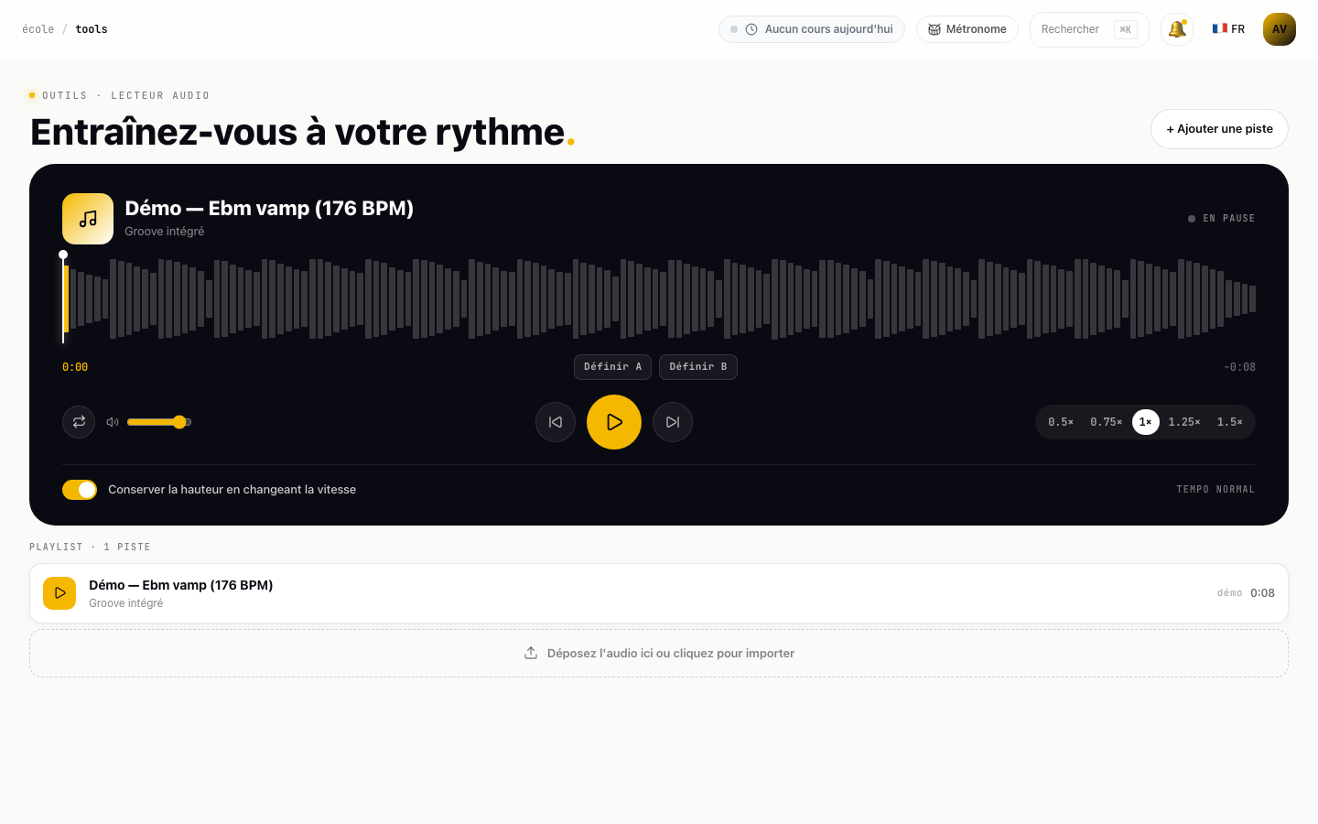Click Définir B loop point button
The width and height of the screenshot is (1318, 824).
(698, 367)
